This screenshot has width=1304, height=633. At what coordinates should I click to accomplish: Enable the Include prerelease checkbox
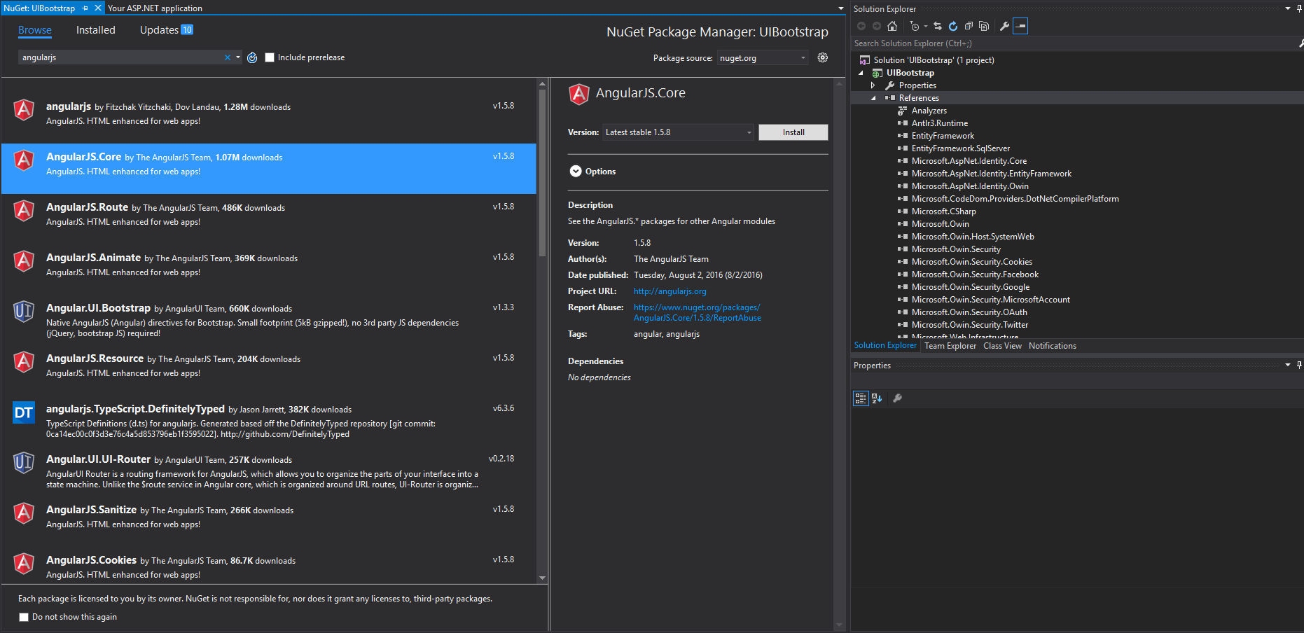tap(270, 57)
